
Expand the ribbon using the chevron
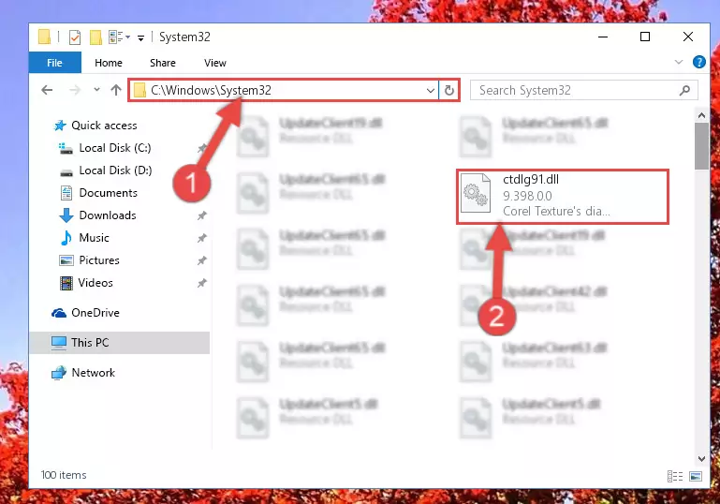[679, 62]
